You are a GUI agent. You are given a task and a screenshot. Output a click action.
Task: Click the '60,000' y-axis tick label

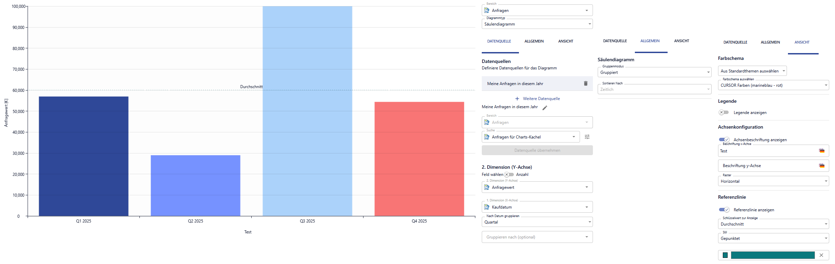[x=18, y=90]
